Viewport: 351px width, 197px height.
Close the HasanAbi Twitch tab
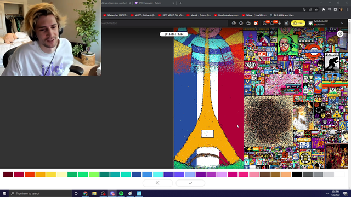click(x=173, y=3)
